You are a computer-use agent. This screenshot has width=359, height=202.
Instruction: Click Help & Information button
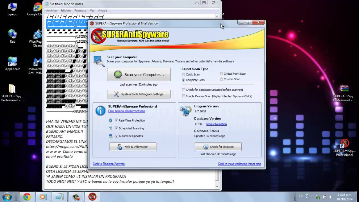point(133,147)
